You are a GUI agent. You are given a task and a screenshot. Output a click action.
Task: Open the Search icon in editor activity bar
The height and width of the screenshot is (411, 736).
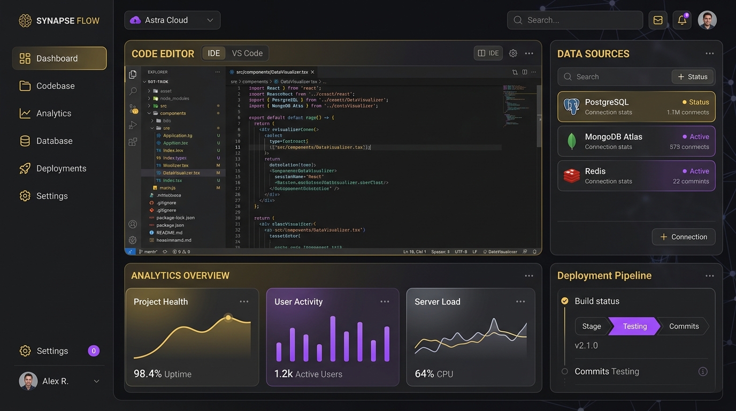coord(133,92)
